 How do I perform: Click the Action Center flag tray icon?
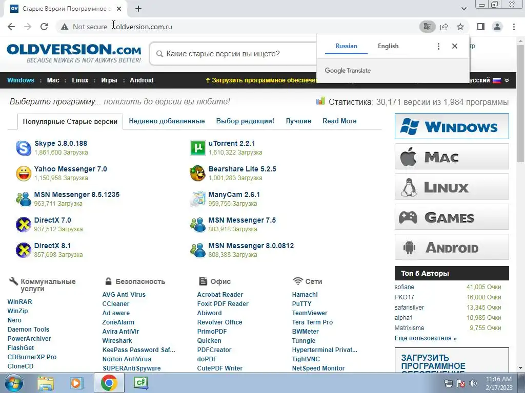pos(461,383)
